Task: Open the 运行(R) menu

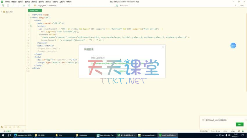Action: coord(41,2)
